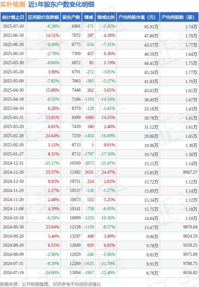Click the 14.51% price change cell

[52, 36]
